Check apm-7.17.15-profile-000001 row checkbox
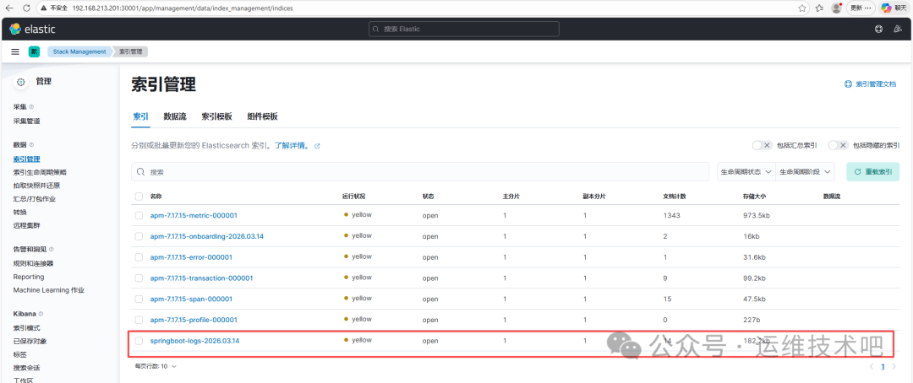This screenshot has width=913, height=383. point(139,321)
